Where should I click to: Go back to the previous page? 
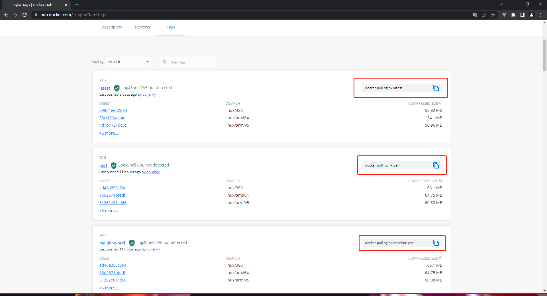click(6, 15)
